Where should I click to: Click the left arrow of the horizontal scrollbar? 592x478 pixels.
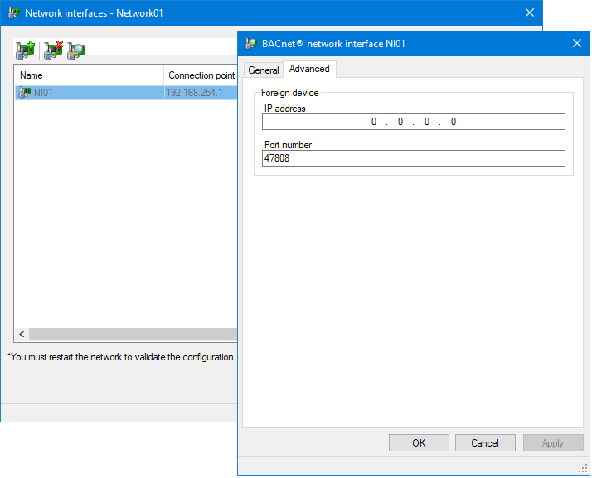(x=22, y=335)
